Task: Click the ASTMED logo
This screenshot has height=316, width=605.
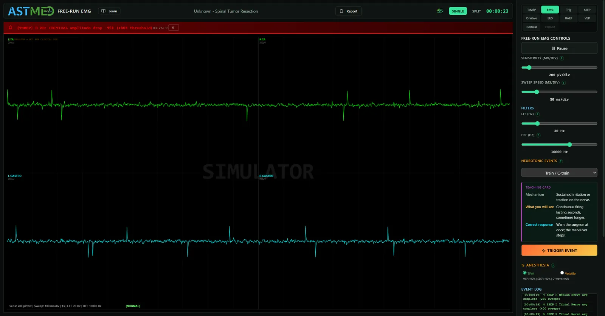Action: [31, 11]
